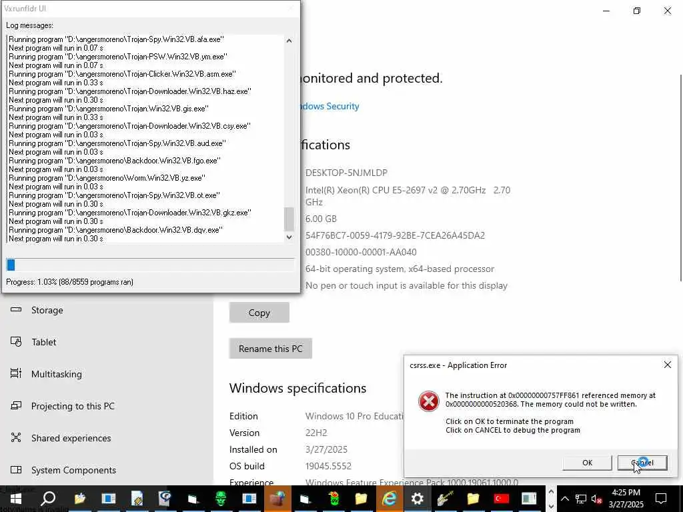Screen dimensions: 683x512
Task: Click taskbar overflow up arrow
Action: coord(551,491)
